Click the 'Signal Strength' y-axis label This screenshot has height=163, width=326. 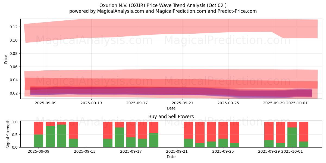click(8, 134)
